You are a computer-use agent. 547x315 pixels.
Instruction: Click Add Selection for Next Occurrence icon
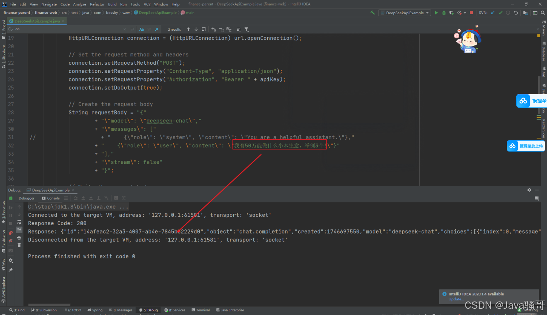tap(214, 29)
